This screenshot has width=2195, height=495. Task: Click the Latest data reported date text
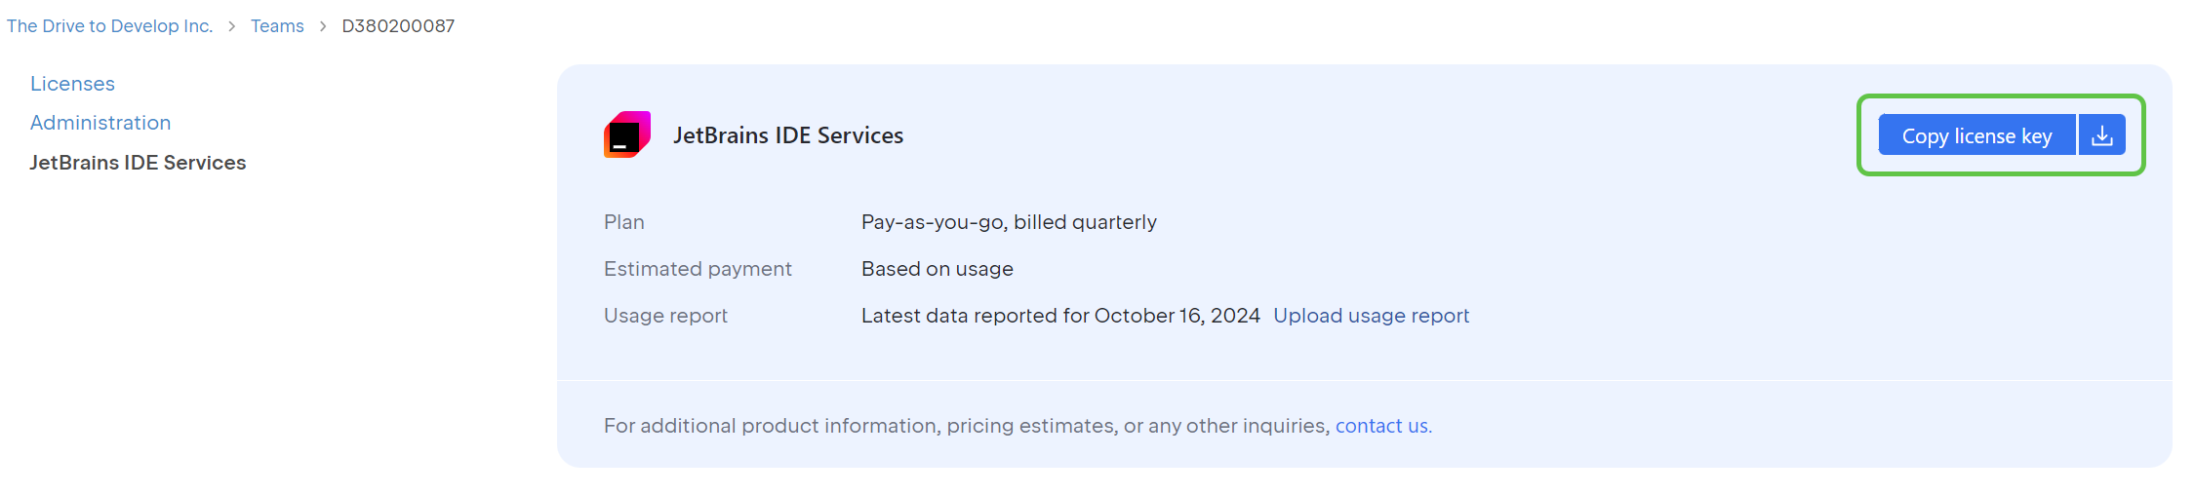(x=1060, y=316)
